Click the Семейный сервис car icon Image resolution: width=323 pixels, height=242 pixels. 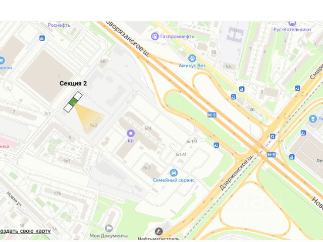click(174, 172)
